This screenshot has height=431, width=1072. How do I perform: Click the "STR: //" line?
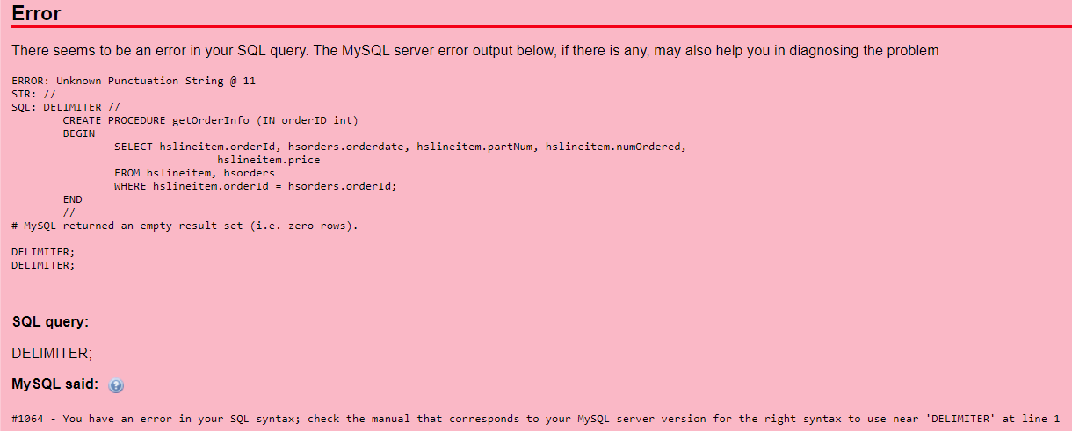34,94
